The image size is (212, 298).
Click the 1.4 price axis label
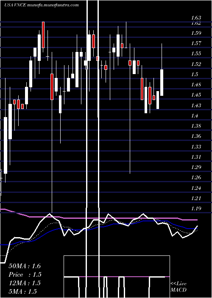pos(195,115)
